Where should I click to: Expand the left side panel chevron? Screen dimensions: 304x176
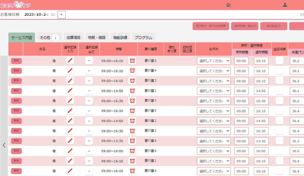tap(4, 145)
